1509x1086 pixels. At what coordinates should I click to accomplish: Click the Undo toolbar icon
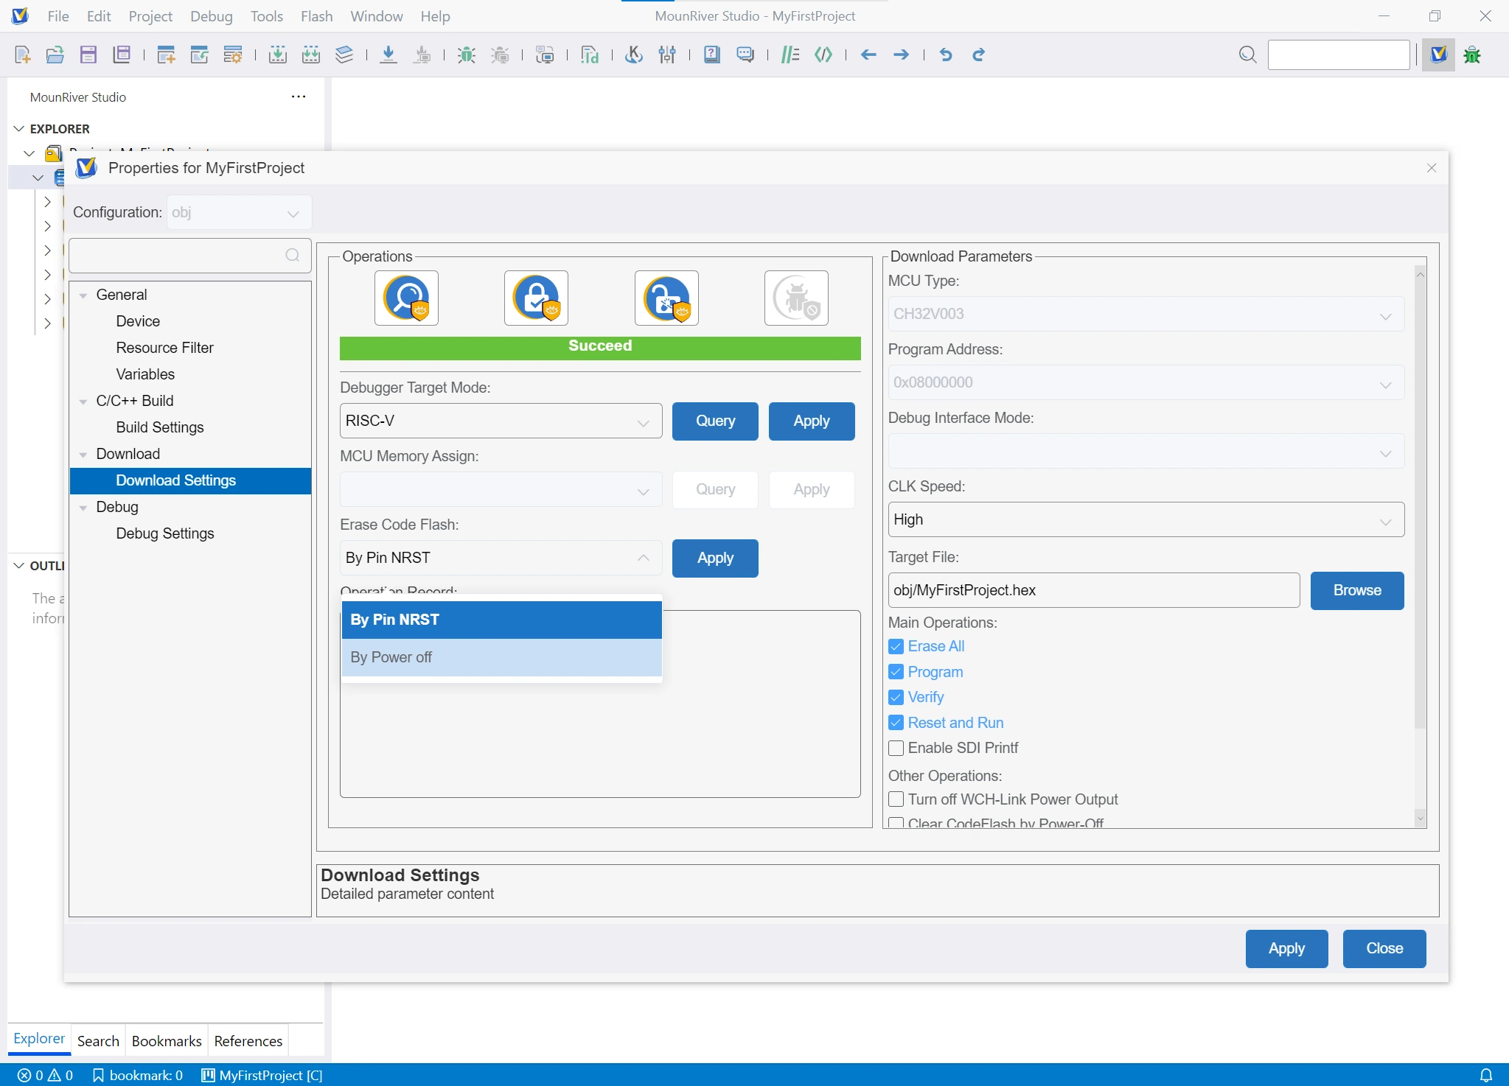click(946, 55)
